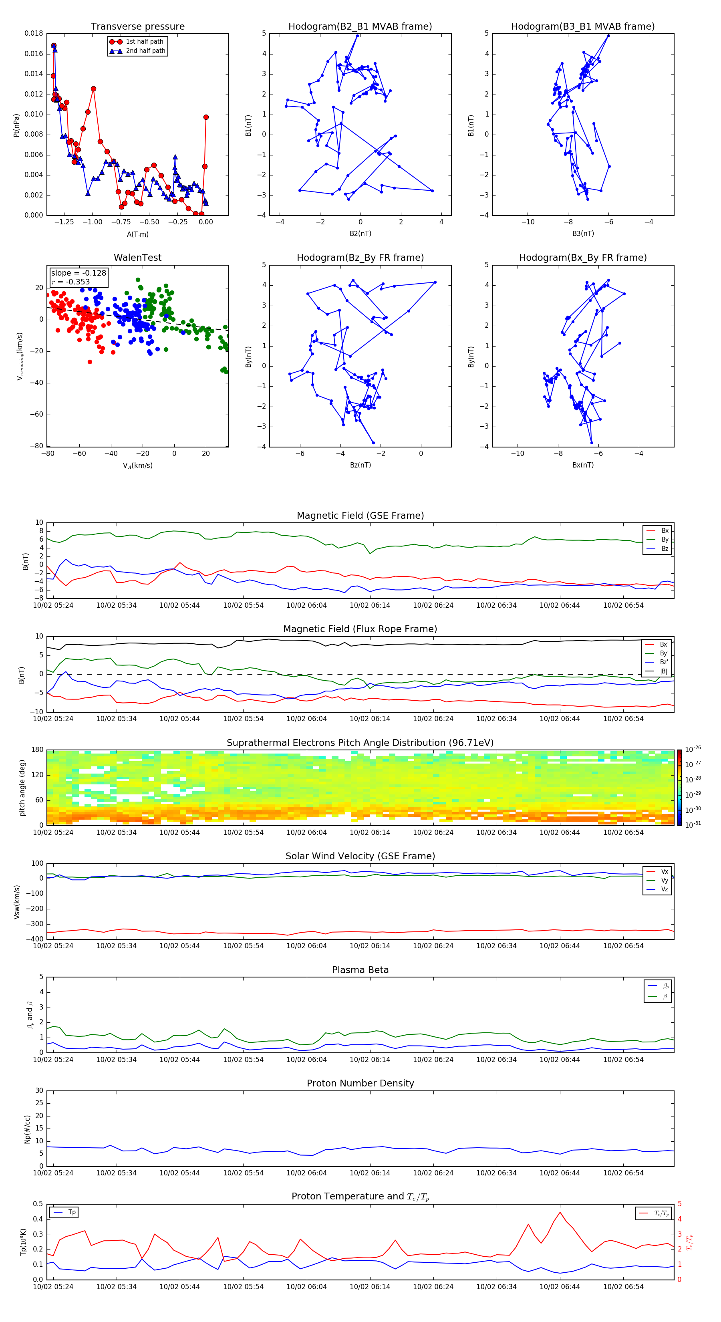This screenshot has height=1322, width=721.
Task: Click the '10^-26' colorbar label
Action: (693, 749)
